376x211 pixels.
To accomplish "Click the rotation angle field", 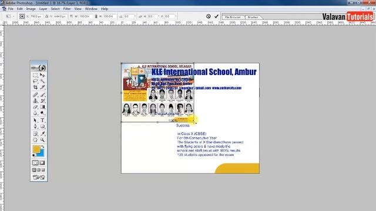I will click(x=129, y=16).
